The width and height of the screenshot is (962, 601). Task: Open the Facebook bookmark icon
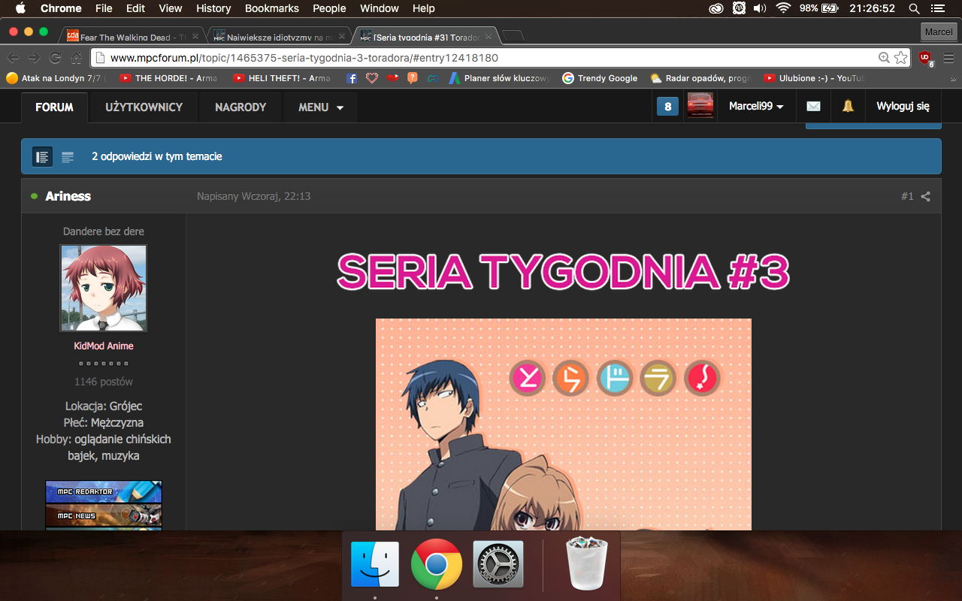click(352, 78)
